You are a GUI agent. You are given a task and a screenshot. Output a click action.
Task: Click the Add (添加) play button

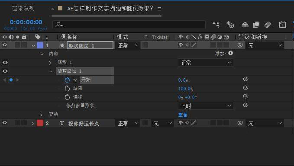231,53
